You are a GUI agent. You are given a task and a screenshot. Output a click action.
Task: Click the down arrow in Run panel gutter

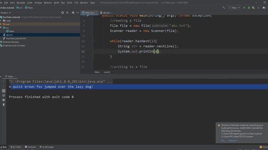(x=4, y=86)
